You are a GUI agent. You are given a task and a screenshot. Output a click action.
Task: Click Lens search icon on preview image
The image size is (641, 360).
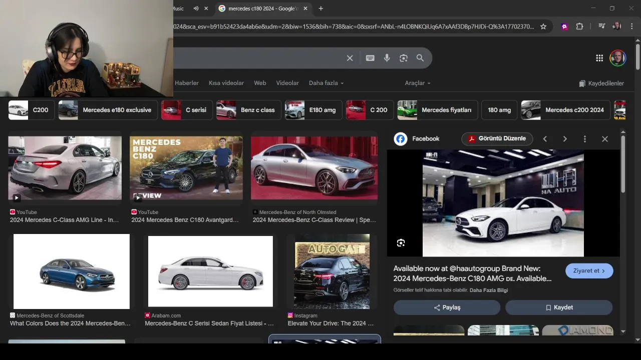(401, 243)
